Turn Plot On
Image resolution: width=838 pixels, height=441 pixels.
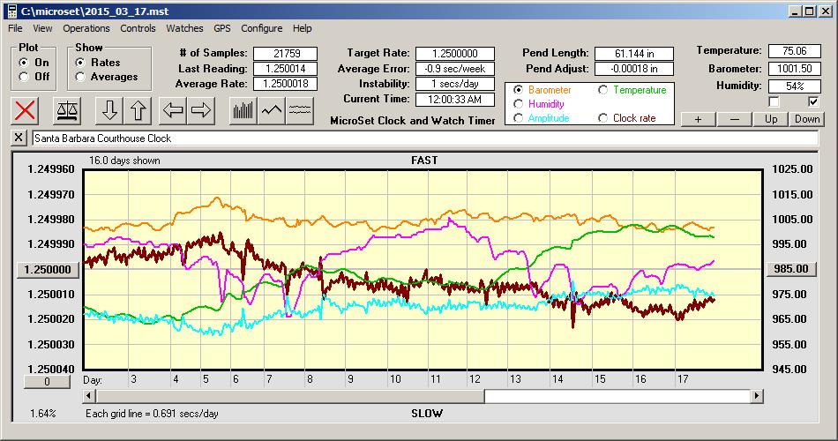click(x=24, y=63)
